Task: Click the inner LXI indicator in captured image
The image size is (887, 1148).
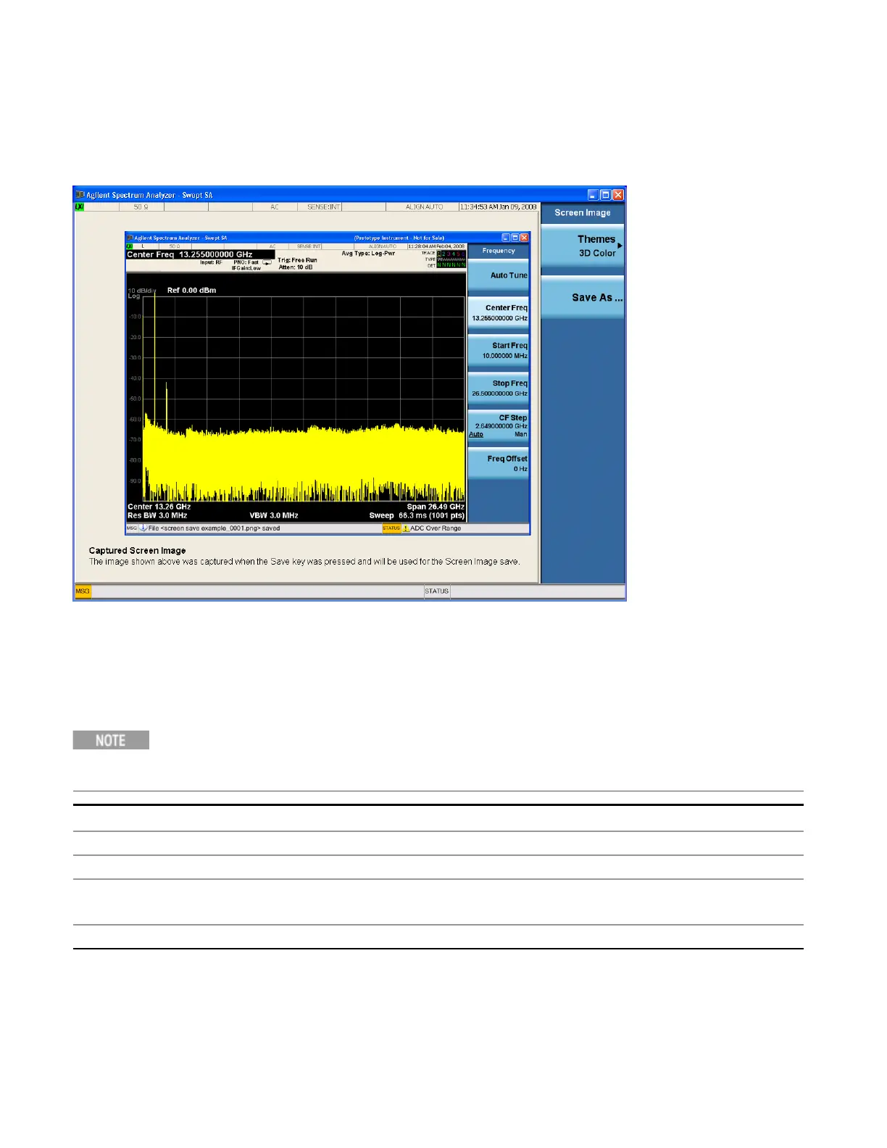Action: 130,246
